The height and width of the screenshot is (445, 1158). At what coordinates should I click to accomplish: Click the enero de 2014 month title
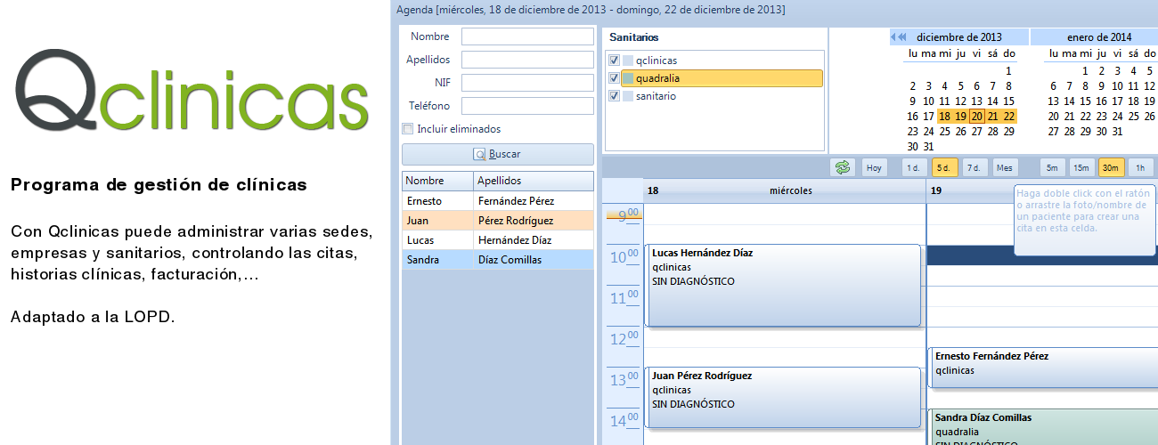tap(1099, 37)
